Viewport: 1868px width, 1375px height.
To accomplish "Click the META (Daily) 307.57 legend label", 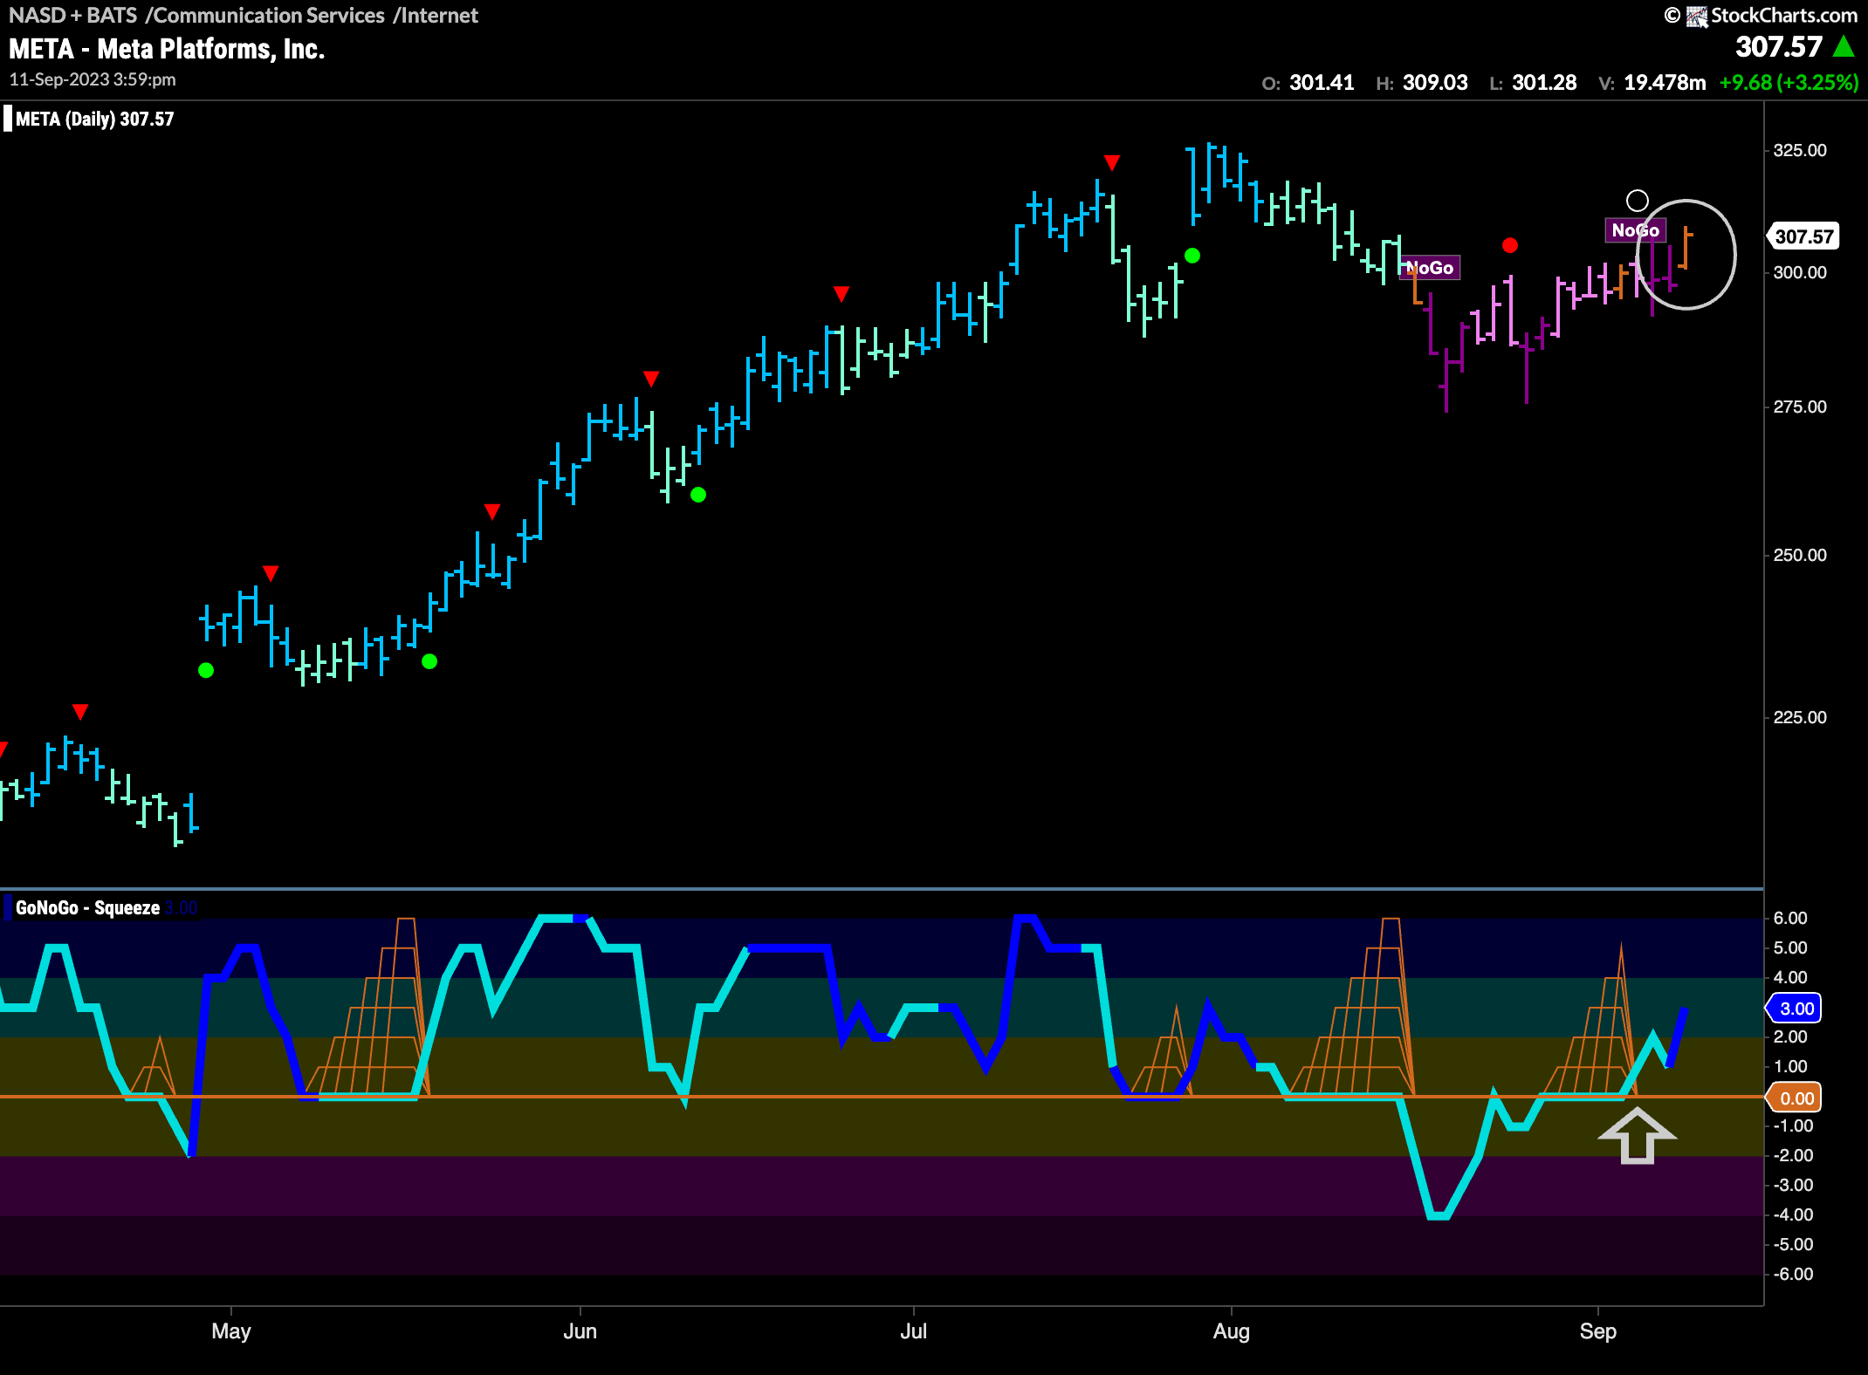I will point(94,119).
